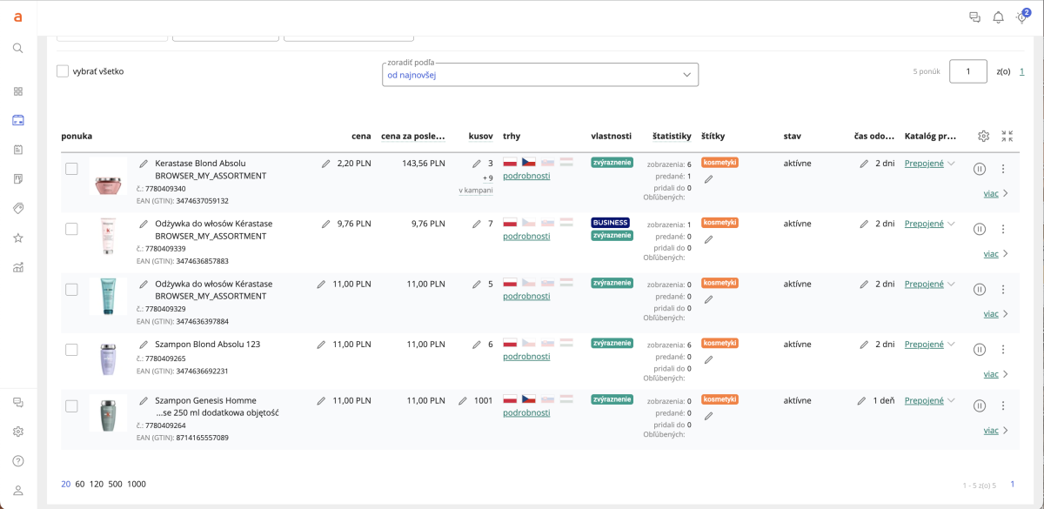Viewport: 1044px width, 509px height.
Task: Open more actions for Kerastase Blond Absolu row
Action: (x=1003, y=169)
